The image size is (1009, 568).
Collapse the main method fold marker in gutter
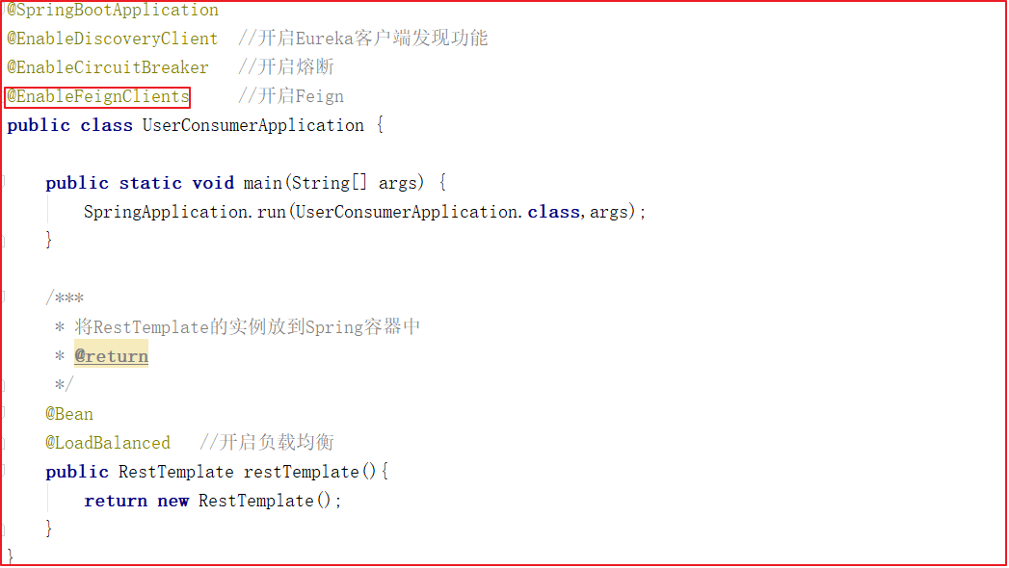(x=5, y=183)
